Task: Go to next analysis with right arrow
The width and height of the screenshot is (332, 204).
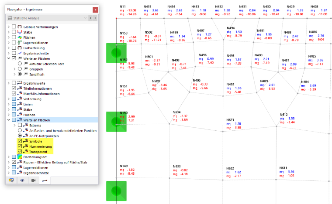Action: (x=95, y=18)
